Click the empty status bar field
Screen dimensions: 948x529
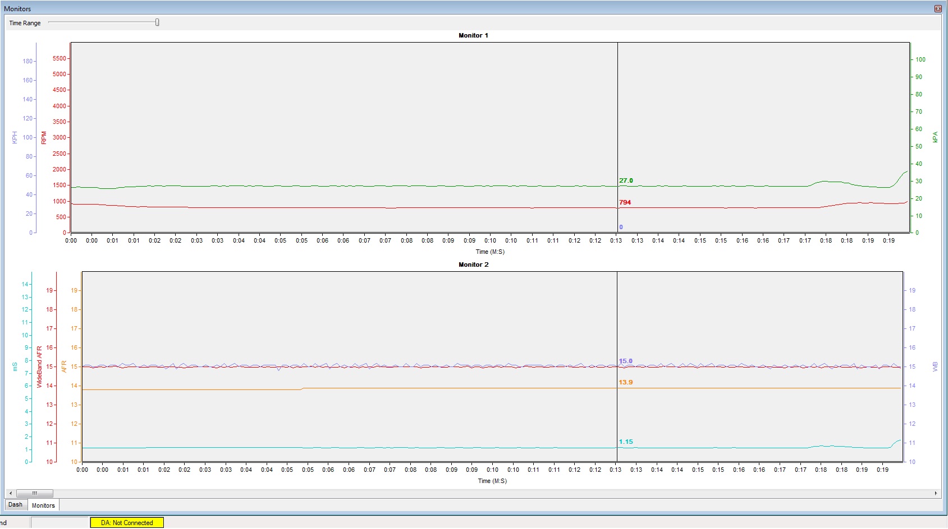59,522
